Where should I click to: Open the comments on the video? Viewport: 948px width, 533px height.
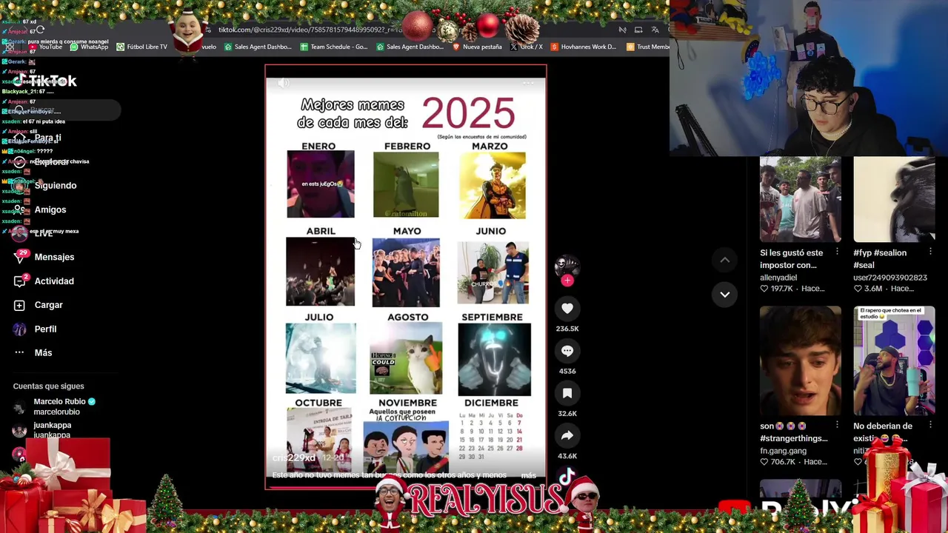[567, 351]
